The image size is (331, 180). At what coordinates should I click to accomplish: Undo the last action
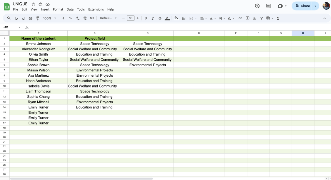16,18
